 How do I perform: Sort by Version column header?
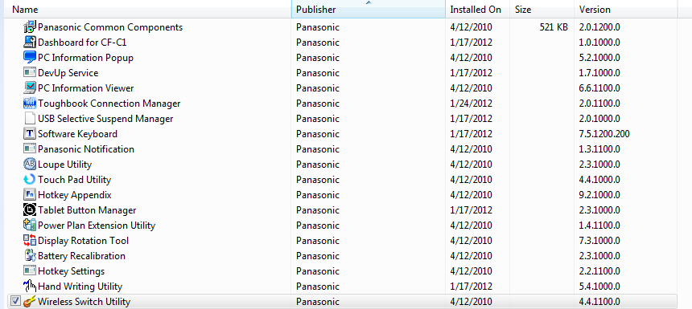[x=625, y=10]
